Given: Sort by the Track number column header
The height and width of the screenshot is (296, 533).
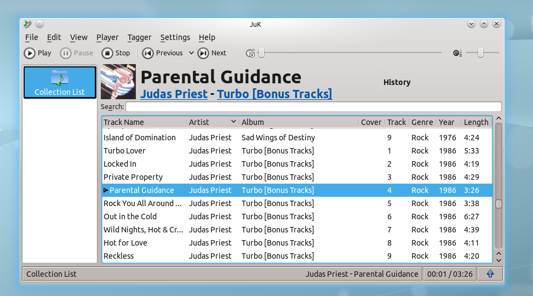Looking at the screenshot, I should (x=397, y=122).
